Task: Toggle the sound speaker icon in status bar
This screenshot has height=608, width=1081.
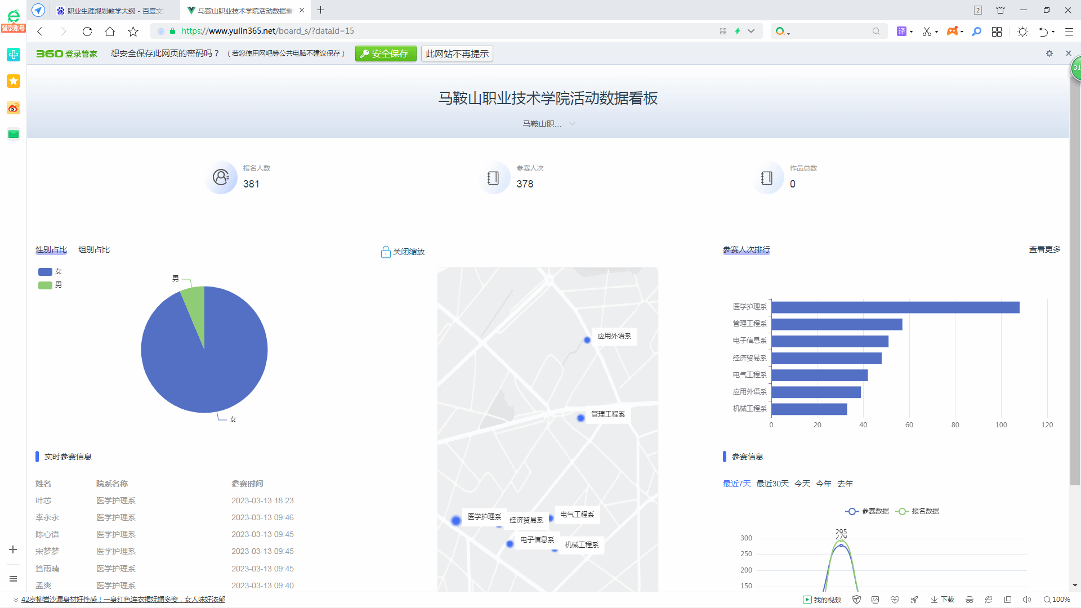Action: pos(1027,600)
